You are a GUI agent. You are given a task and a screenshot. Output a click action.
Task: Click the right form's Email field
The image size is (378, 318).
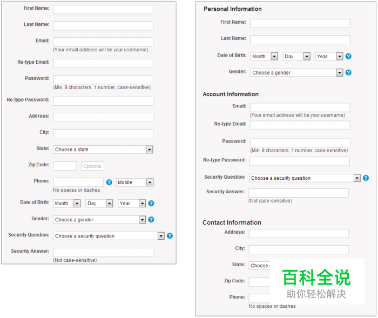click(300, 107)
